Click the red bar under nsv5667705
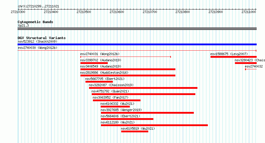The width and height of the screenshot is (265, 143). (99, 82)
